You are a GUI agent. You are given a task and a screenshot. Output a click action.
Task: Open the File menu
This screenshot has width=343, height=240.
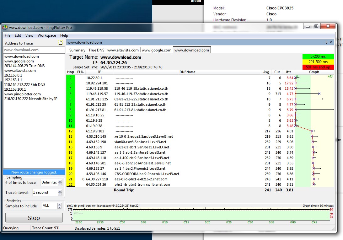coord(8,35)
